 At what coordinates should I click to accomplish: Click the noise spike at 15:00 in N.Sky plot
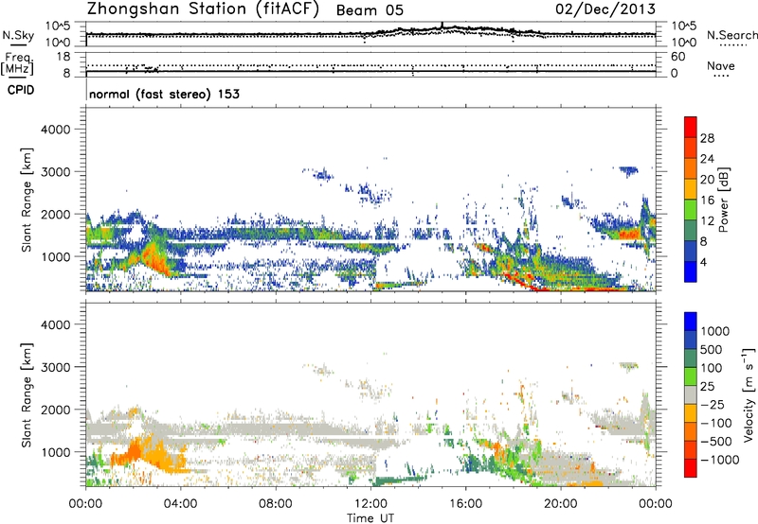(x=442, y=26)
